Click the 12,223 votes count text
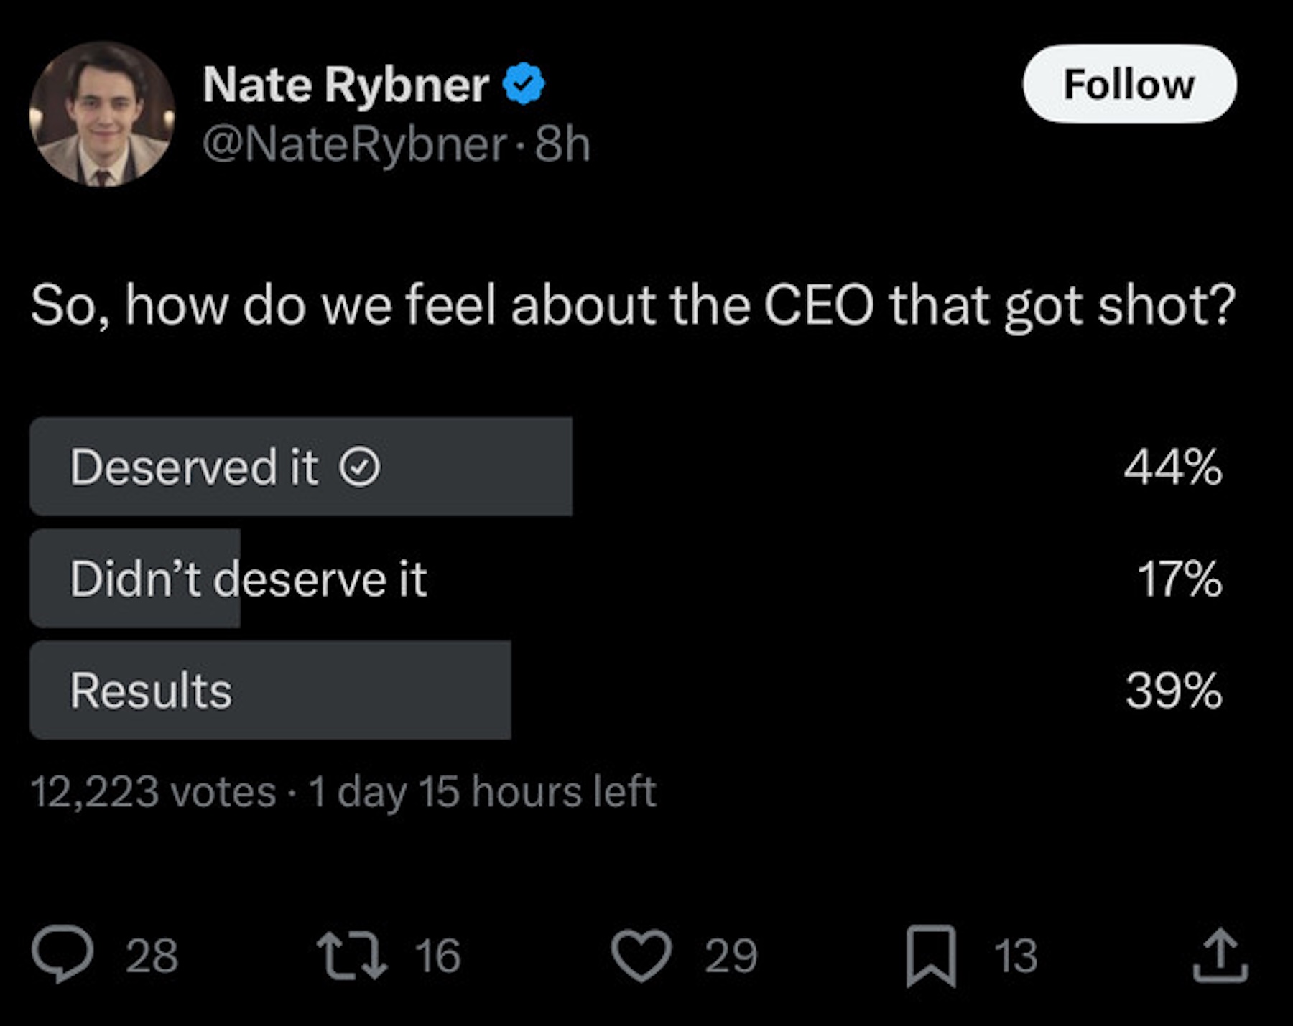Screen dimensions: 1293x1026 [x=153, y=792]
